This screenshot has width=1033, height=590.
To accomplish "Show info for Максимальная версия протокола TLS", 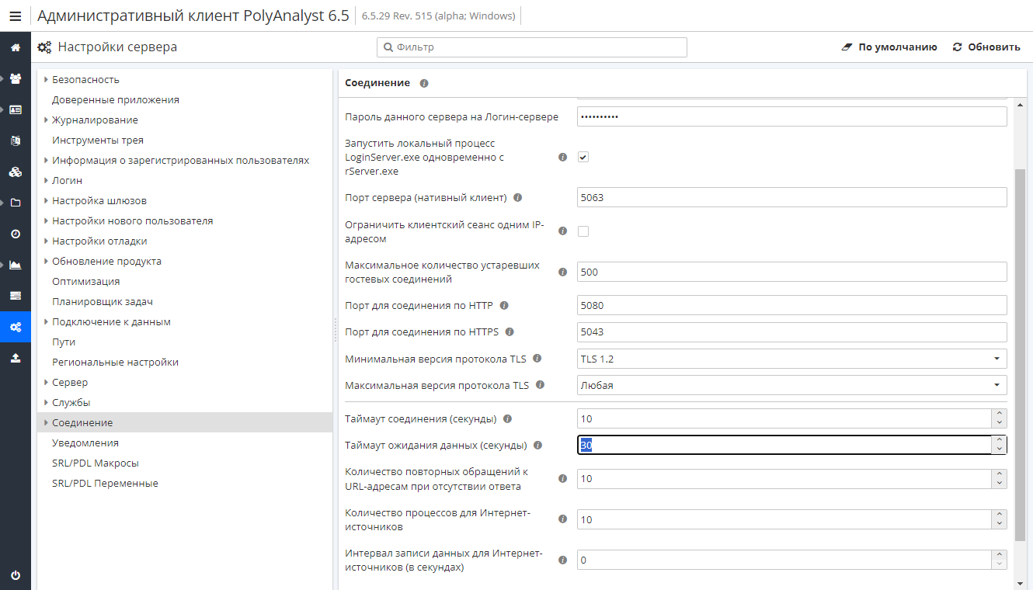I will pos(540,385).
